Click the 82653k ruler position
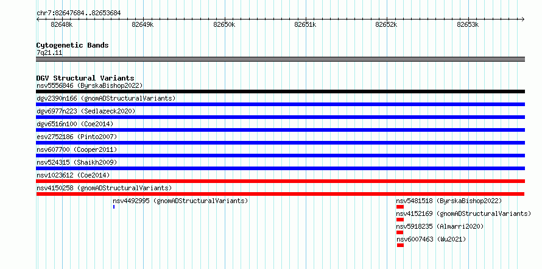 coord(468,24)
